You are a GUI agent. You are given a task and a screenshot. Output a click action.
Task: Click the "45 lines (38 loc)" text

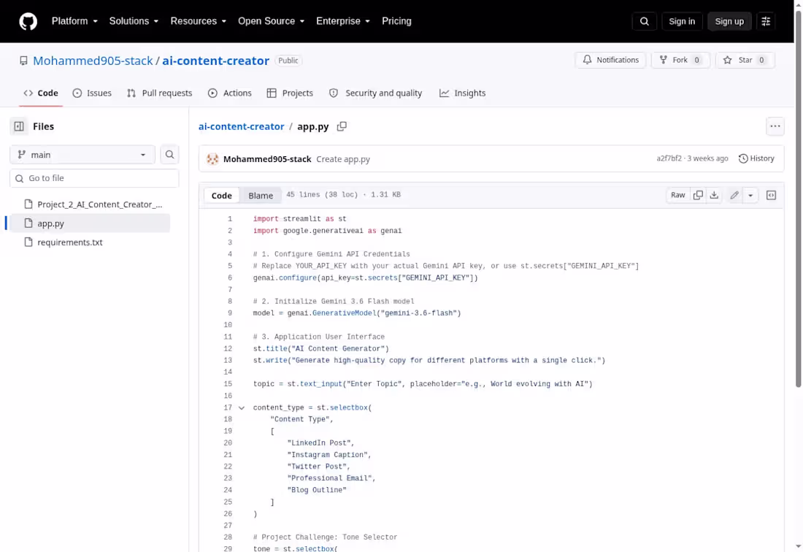(x=322, y=195)
